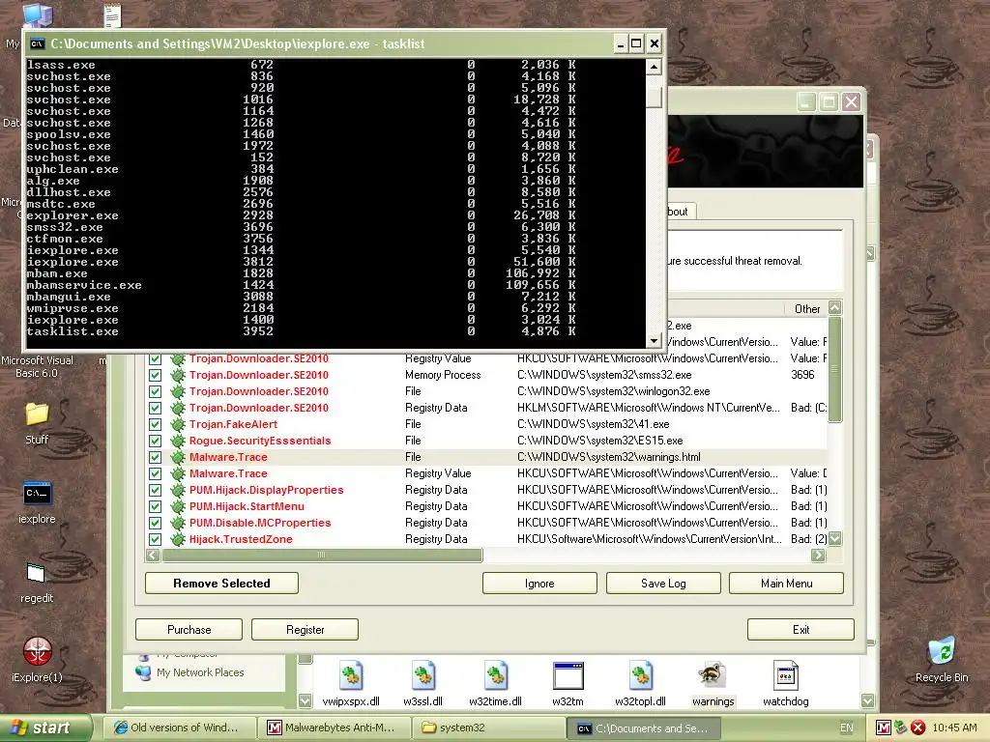Image resolution: width=990 pixels, height=742 pixels.
Task: Click the Microsoft Visual Basic 6.0 desktop shortcut
Action: point(38,366)
